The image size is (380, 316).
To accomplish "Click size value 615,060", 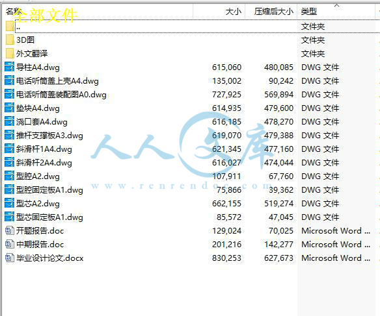I will (x=227, y=67).
